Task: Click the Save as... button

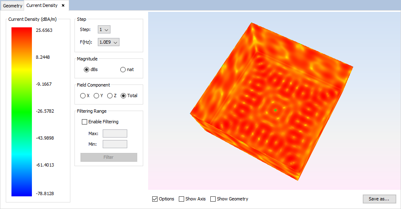Action: click(379, 199)
